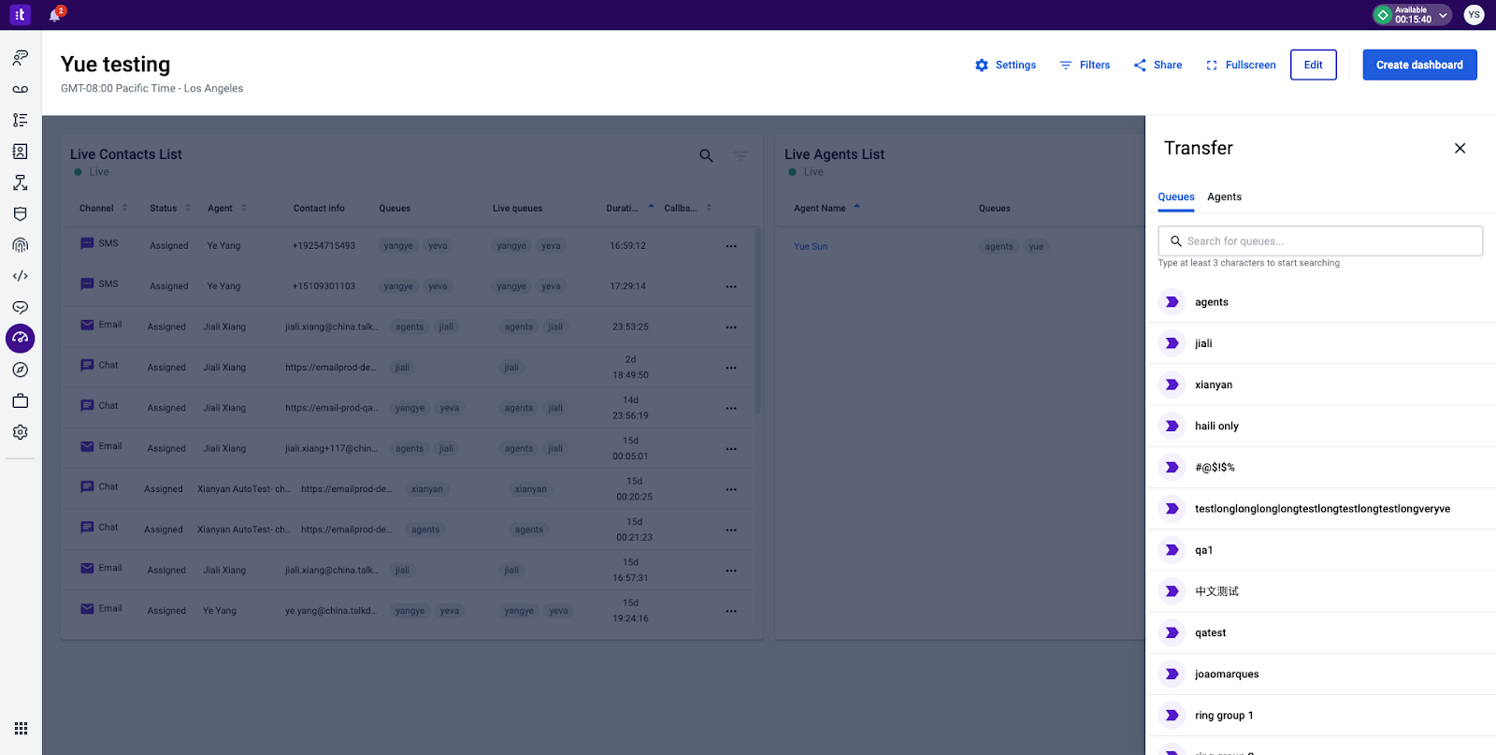Image resolution: width=1496 pixels, height=755 pixels.
Task: Open the three-dot menu for 23:53:25 Email row
Action: click(731, 327)
